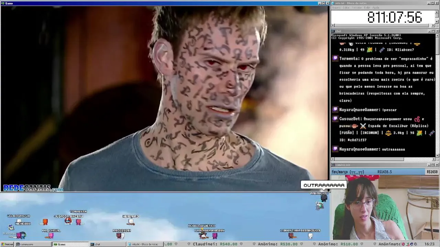Click 'Claudinei: R$40.00' in the donation ticker
The image size is (440, 247).
(215, 244)
